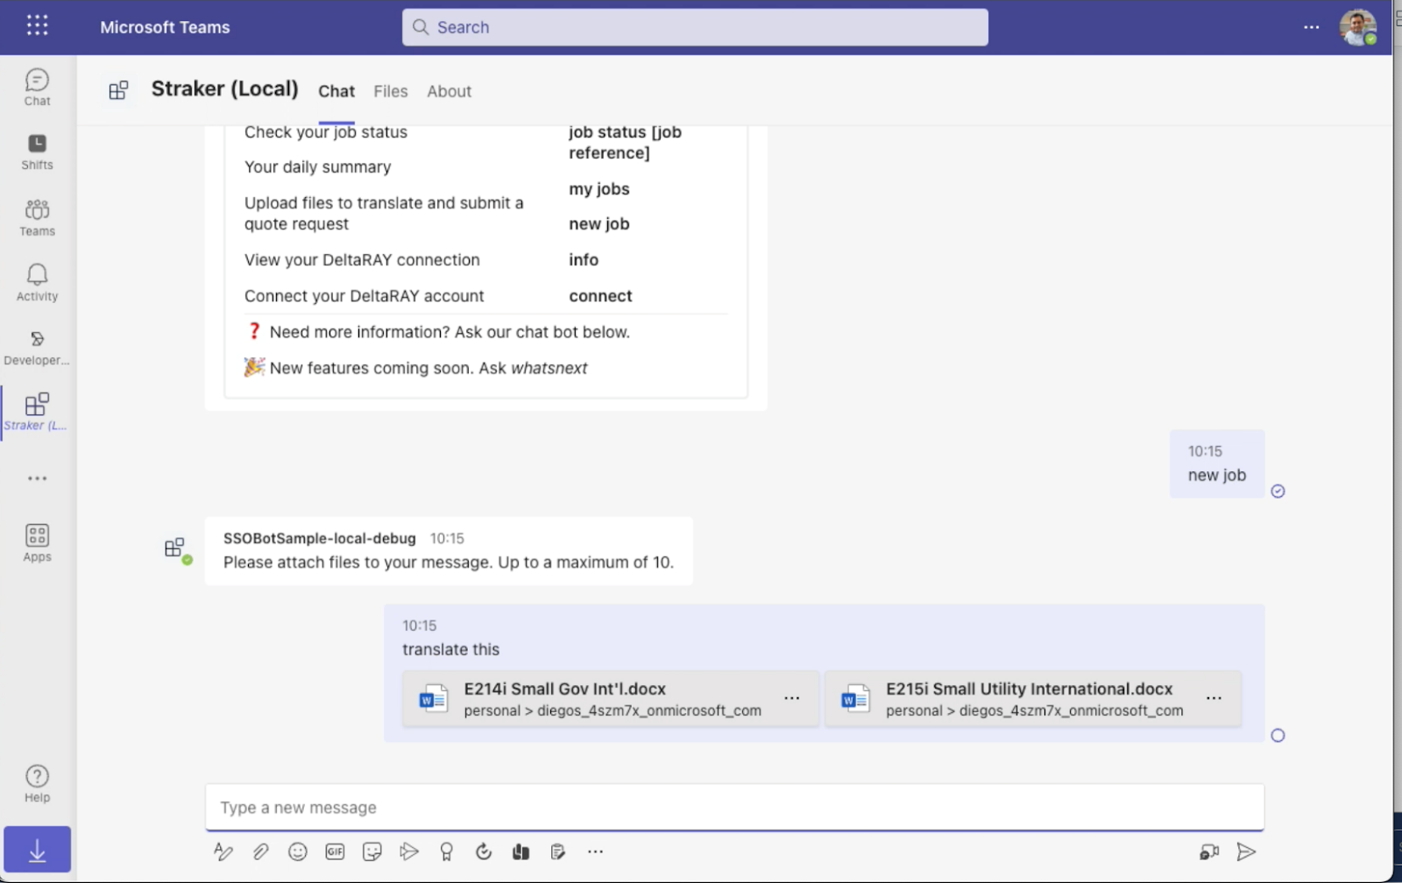This screenshot has width=1402, height=883.
Task: Switch to the Files tab
Action: [x=391, y=91]
